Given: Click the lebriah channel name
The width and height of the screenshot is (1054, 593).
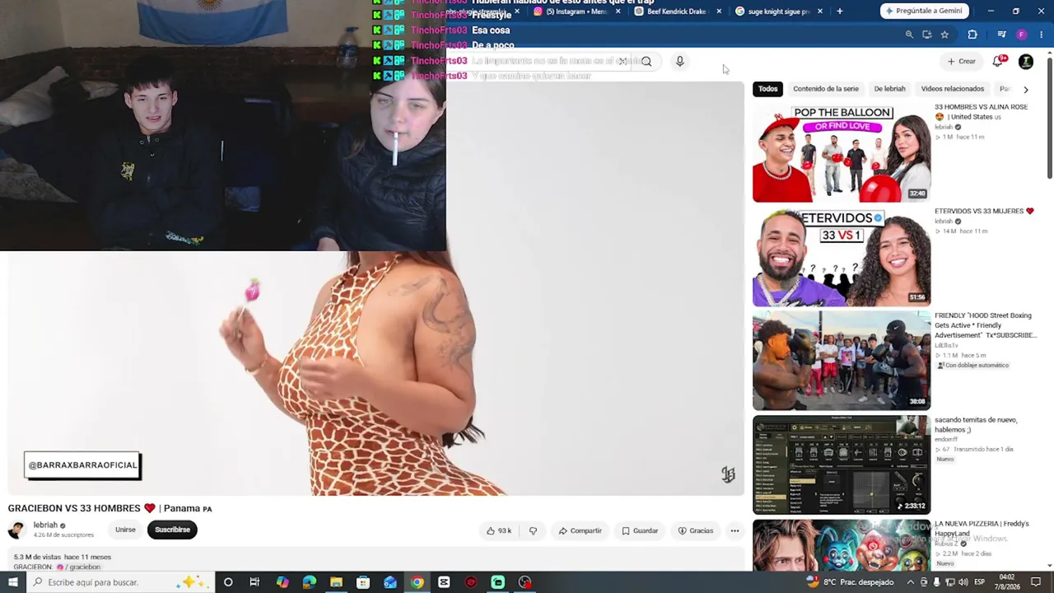Looking at the screenshot, I should click(45, 525).
